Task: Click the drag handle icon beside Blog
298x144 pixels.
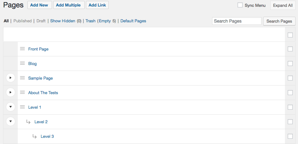Action: 22,63
